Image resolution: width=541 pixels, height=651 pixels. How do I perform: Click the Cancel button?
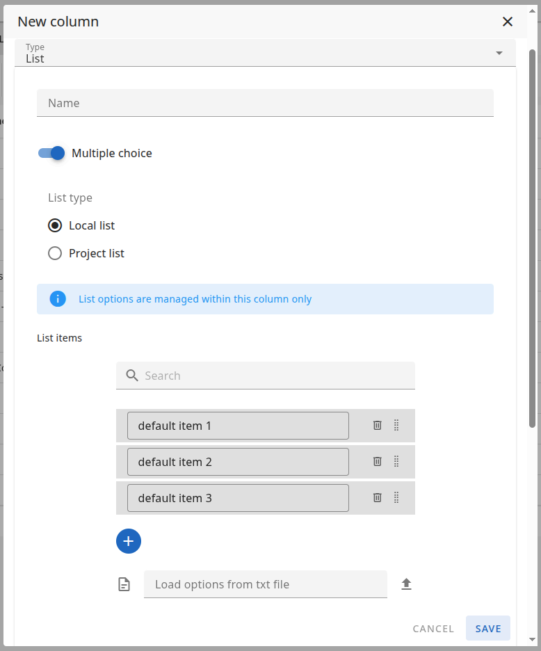coord(433,628)
